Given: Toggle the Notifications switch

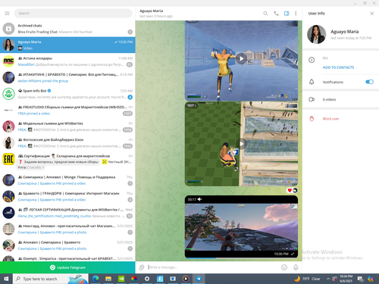Looking at the screenshot, I should coord(369,82).
